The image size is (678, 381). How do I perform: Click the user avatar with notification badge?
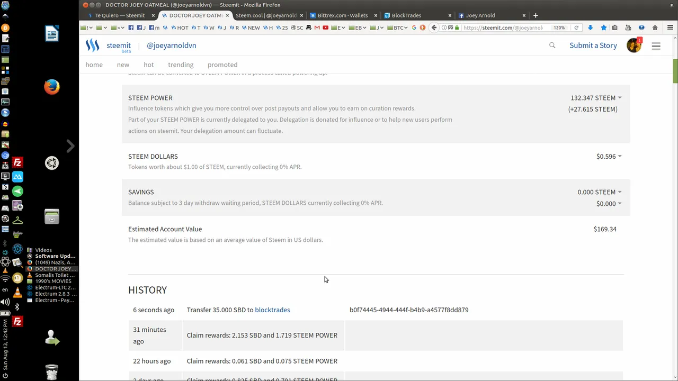[634, 45]
